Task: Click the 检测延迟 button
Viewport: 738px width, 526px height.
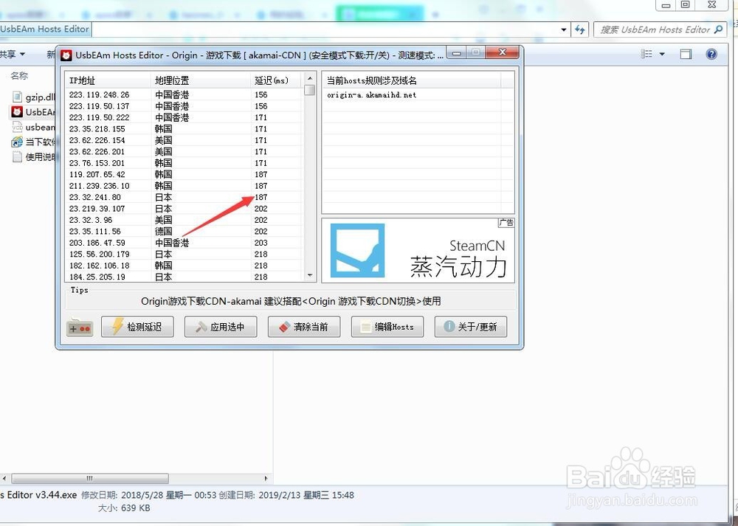Action: (x=137, y=327)
